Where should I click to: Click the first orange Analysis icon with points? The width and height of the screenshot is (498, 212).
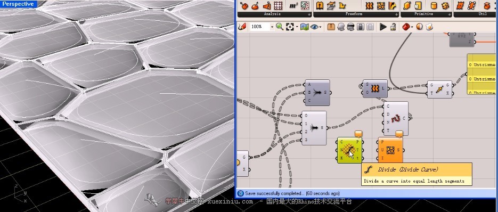click(244, 5)
